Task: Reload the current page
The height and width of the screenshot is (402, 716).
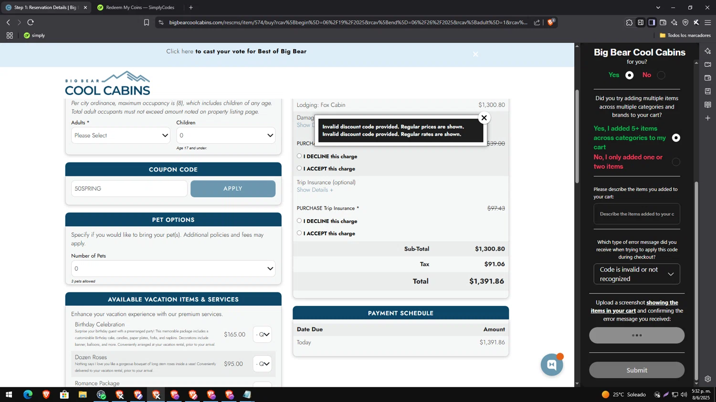Action: (x=31, y=22)
